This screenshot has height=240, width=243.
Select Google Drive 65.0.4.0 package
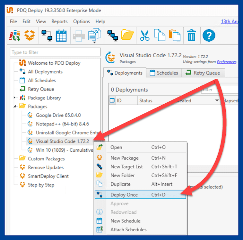(58, 115)
